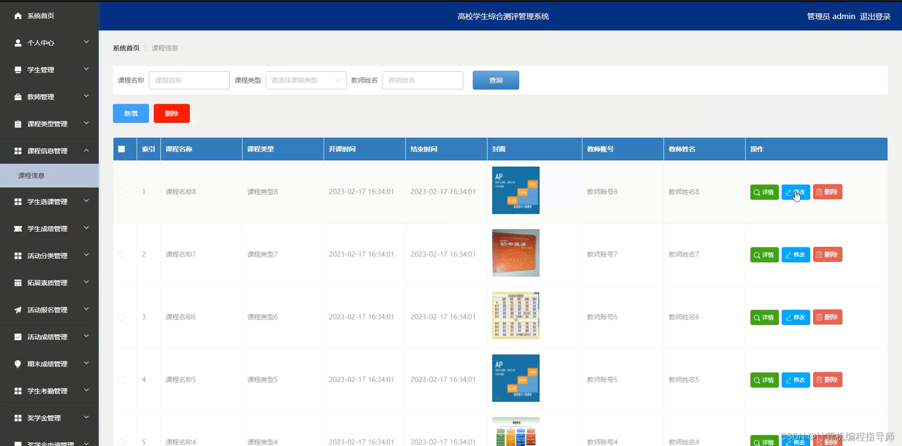The width and height of the screenshot is (902, 446).
Task: Open the 活动报名管理 menu item
Action: click(49, 310)
